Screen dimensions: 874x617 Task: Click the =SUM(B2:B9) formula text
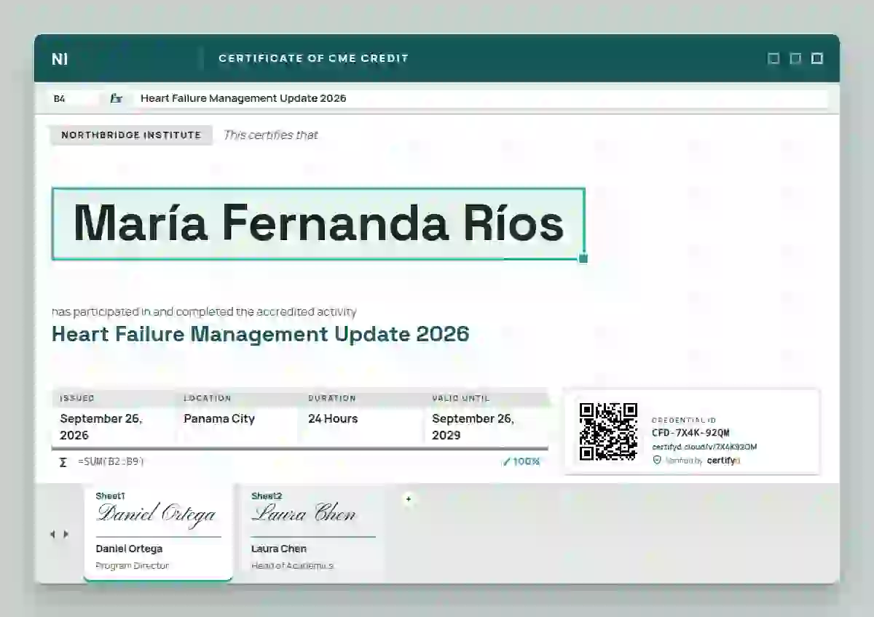111,462
